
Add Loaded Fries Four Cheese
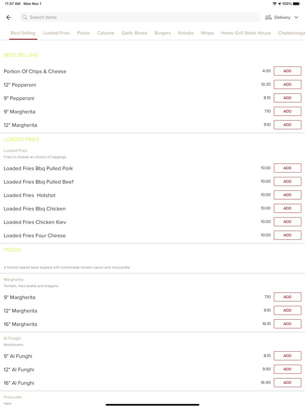coord(287,235)
